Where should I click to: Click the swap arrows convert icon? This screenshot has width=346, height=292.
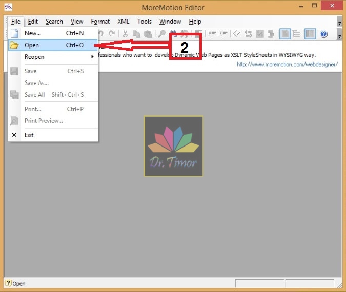click(249, 34)
